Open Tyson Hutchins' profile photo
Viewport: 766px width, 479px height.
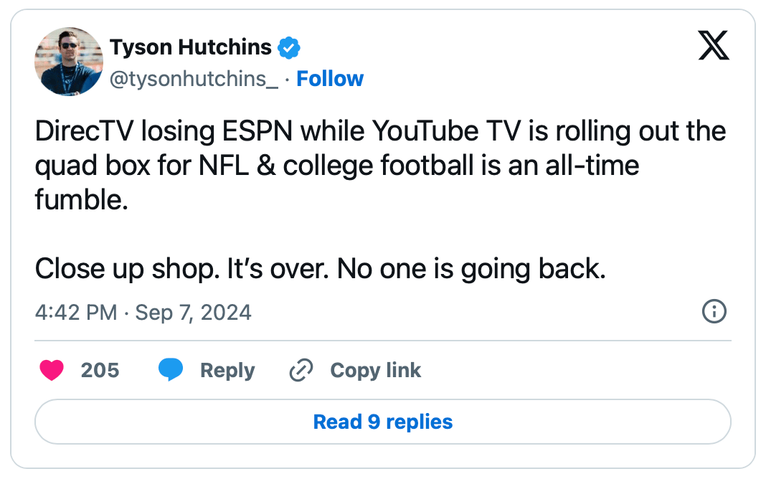tap(69, 62)
